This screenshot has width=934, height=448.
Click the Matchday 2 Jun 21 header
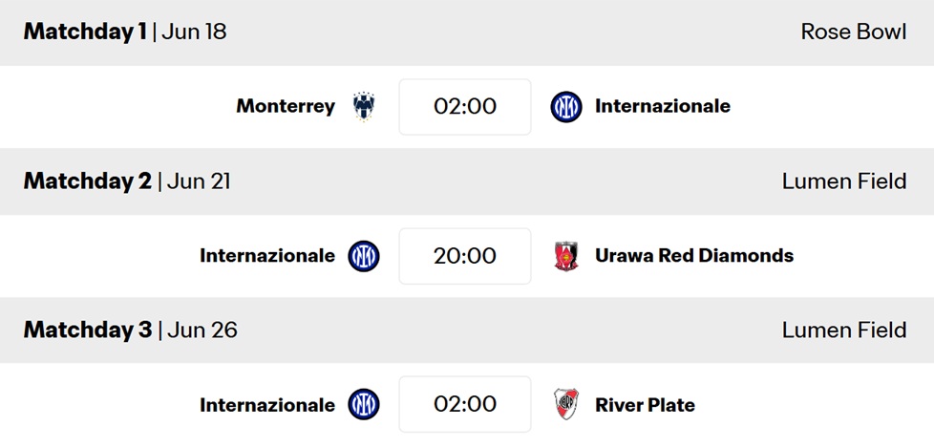tap(127, 181)
